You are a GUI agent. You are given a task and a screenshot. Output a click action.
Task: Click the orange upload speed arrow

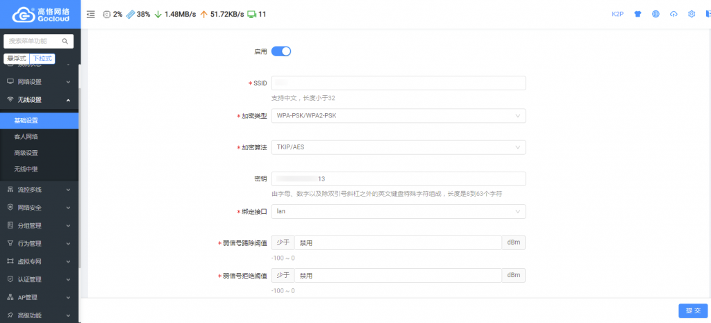[x=203, y=15]
